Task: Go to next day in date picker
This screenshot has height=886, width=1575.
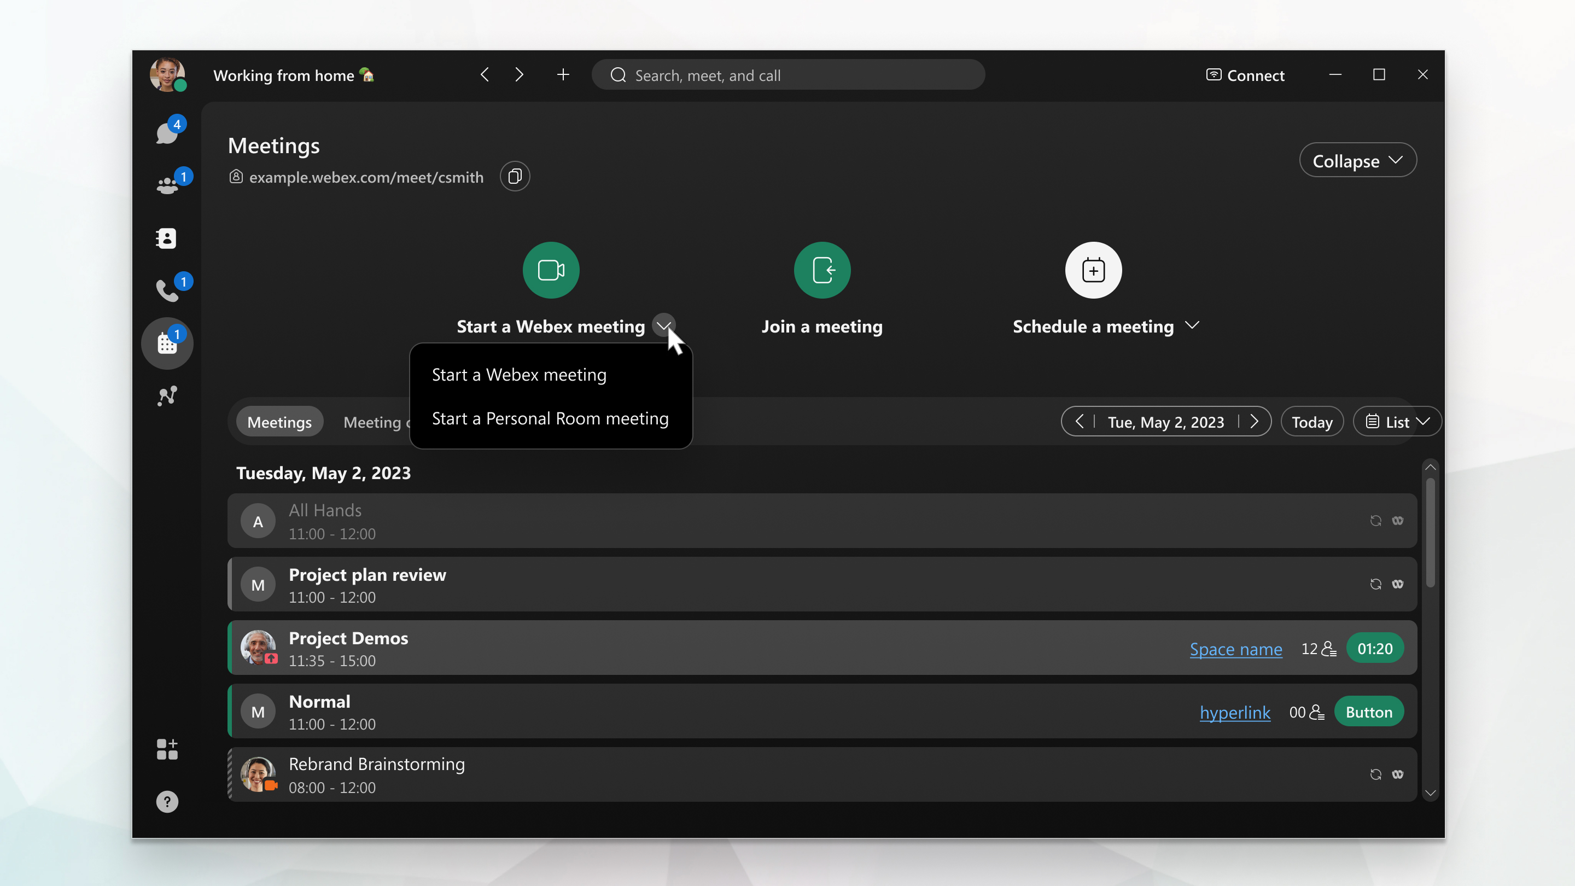Action: click(x=1255, y=421)
